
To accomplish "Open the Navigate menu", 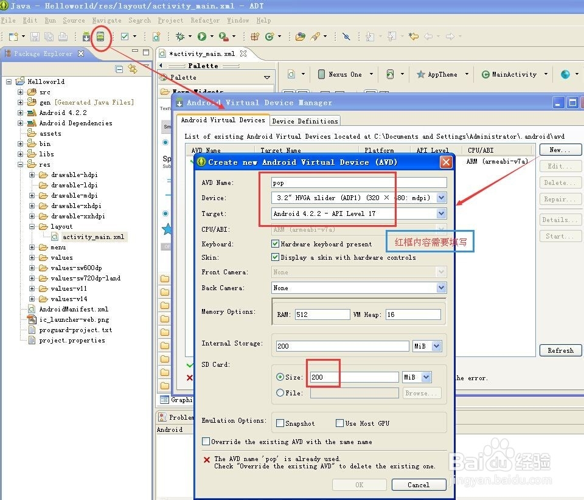I will 106,20.
